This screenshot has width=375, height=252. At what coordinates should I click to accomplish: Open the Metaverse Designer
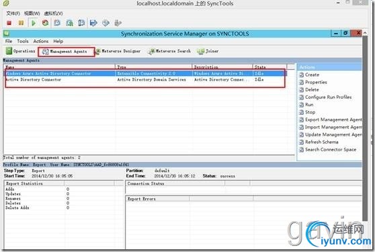118,51
